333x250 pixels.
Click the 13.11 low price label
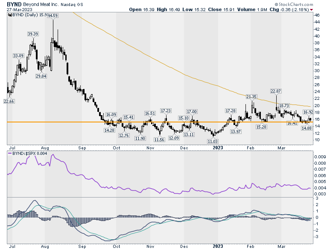tap(189, 134)
